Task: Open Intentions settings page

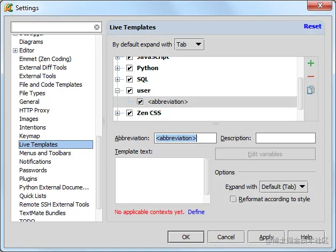Action: [32, 127]
